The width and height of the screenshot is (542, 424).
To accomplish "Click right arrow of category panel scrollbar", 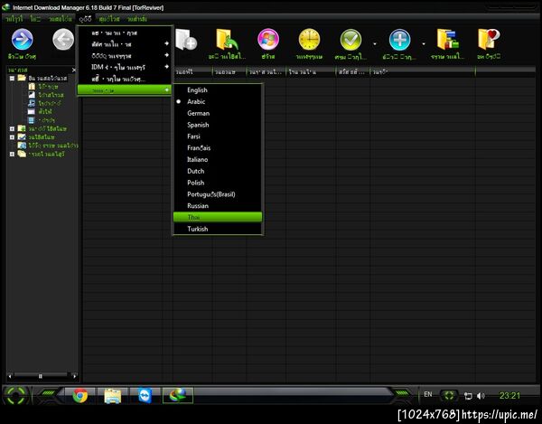I will pyautogui.click(x=75, y=375).
